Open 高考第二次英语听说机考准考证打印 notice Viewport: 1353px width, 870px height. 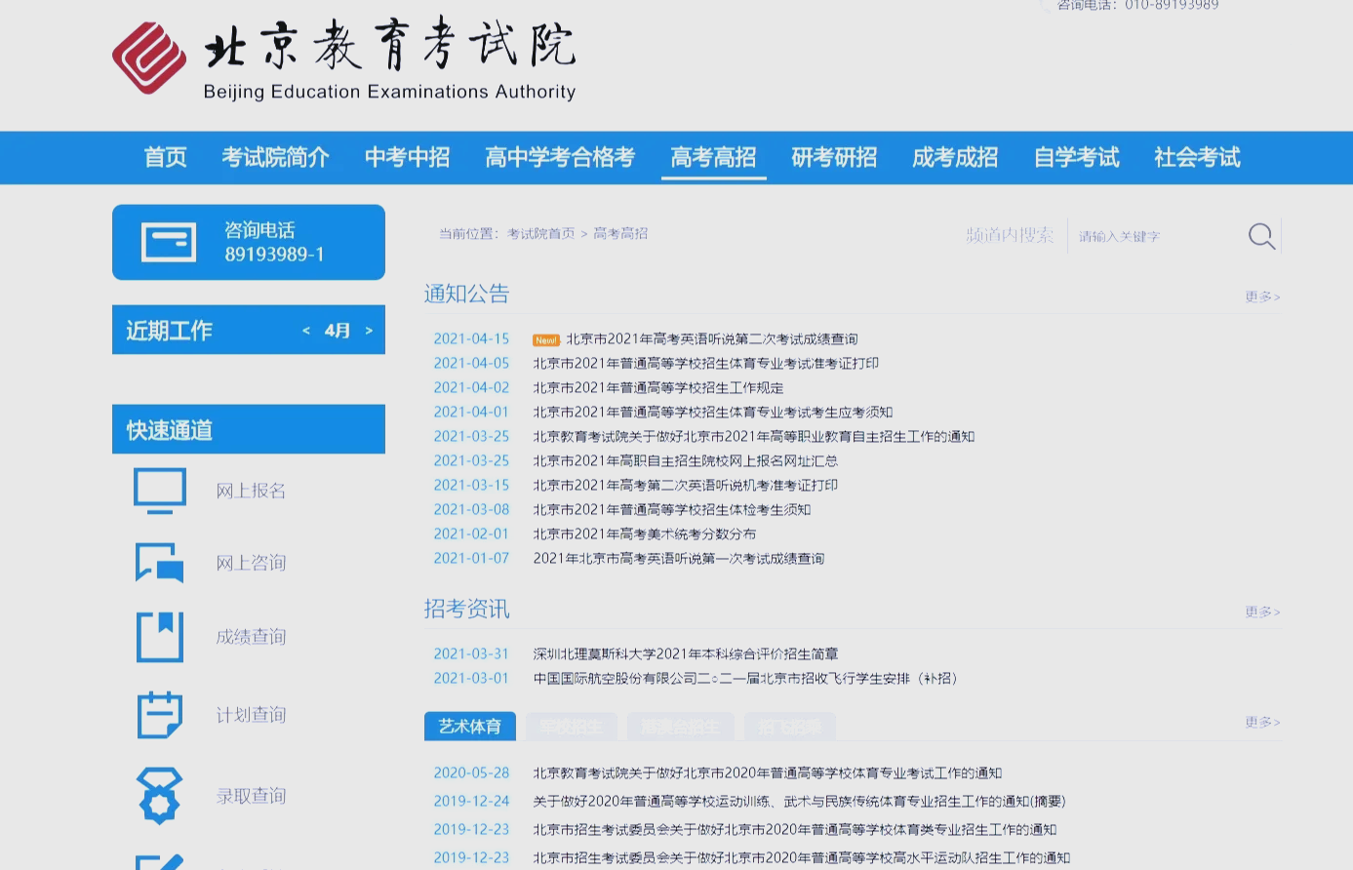tap(685, 486)
